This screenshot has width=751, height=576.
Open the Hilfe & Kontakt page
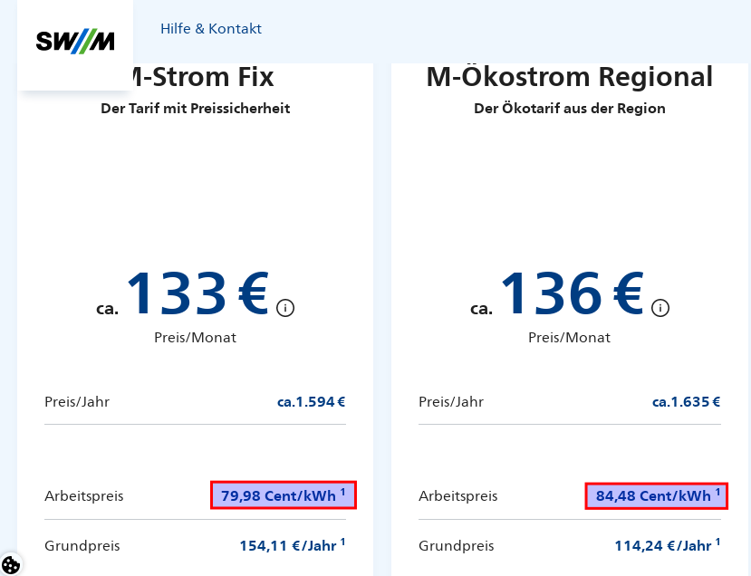(x=211, y=28)
